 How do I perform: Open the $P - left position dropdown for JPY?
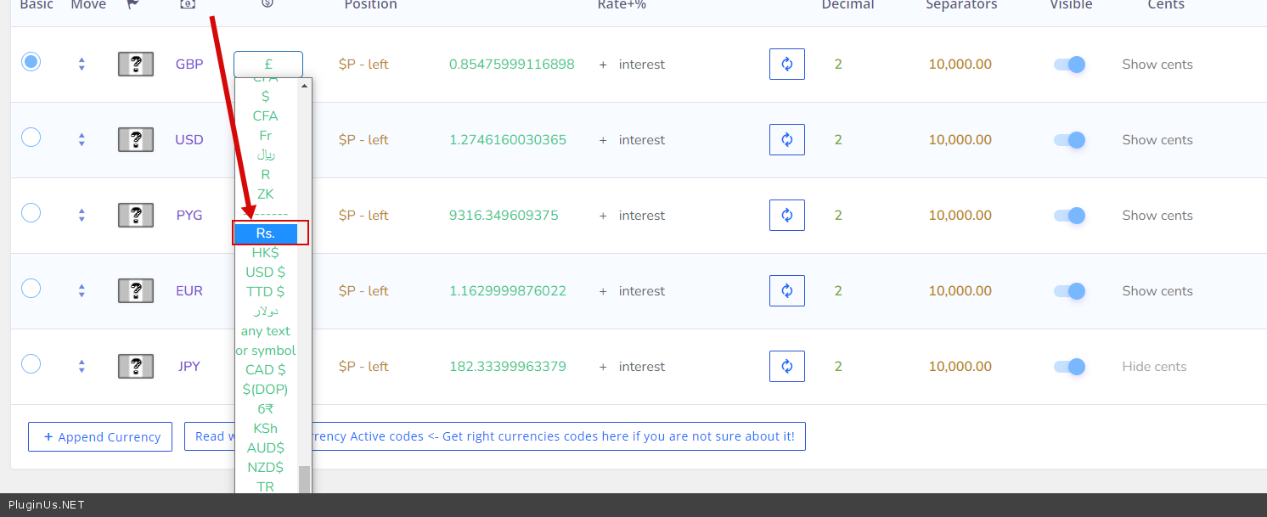[x=363, y=367]
